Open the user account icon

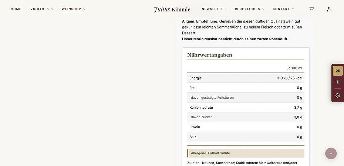pos(329,9)
